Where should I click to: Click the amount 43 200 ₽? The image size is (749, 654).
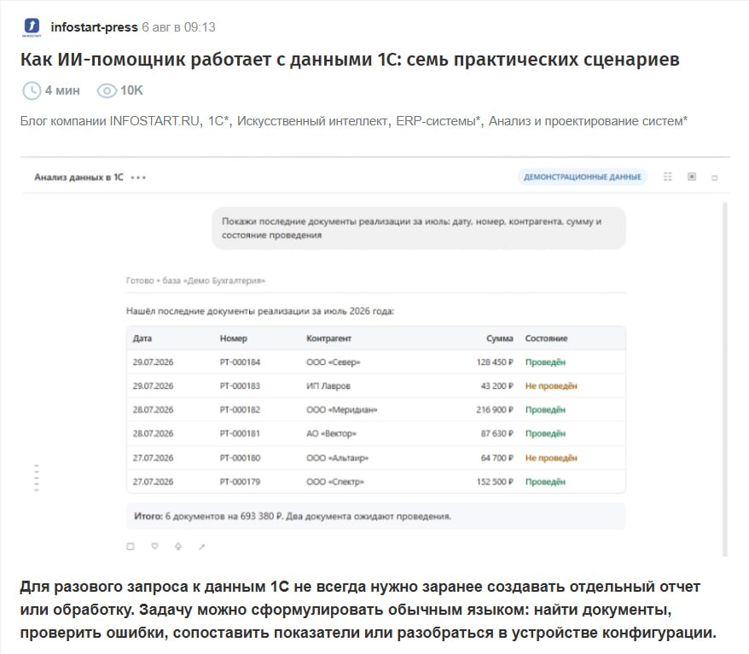click(497, 386)
